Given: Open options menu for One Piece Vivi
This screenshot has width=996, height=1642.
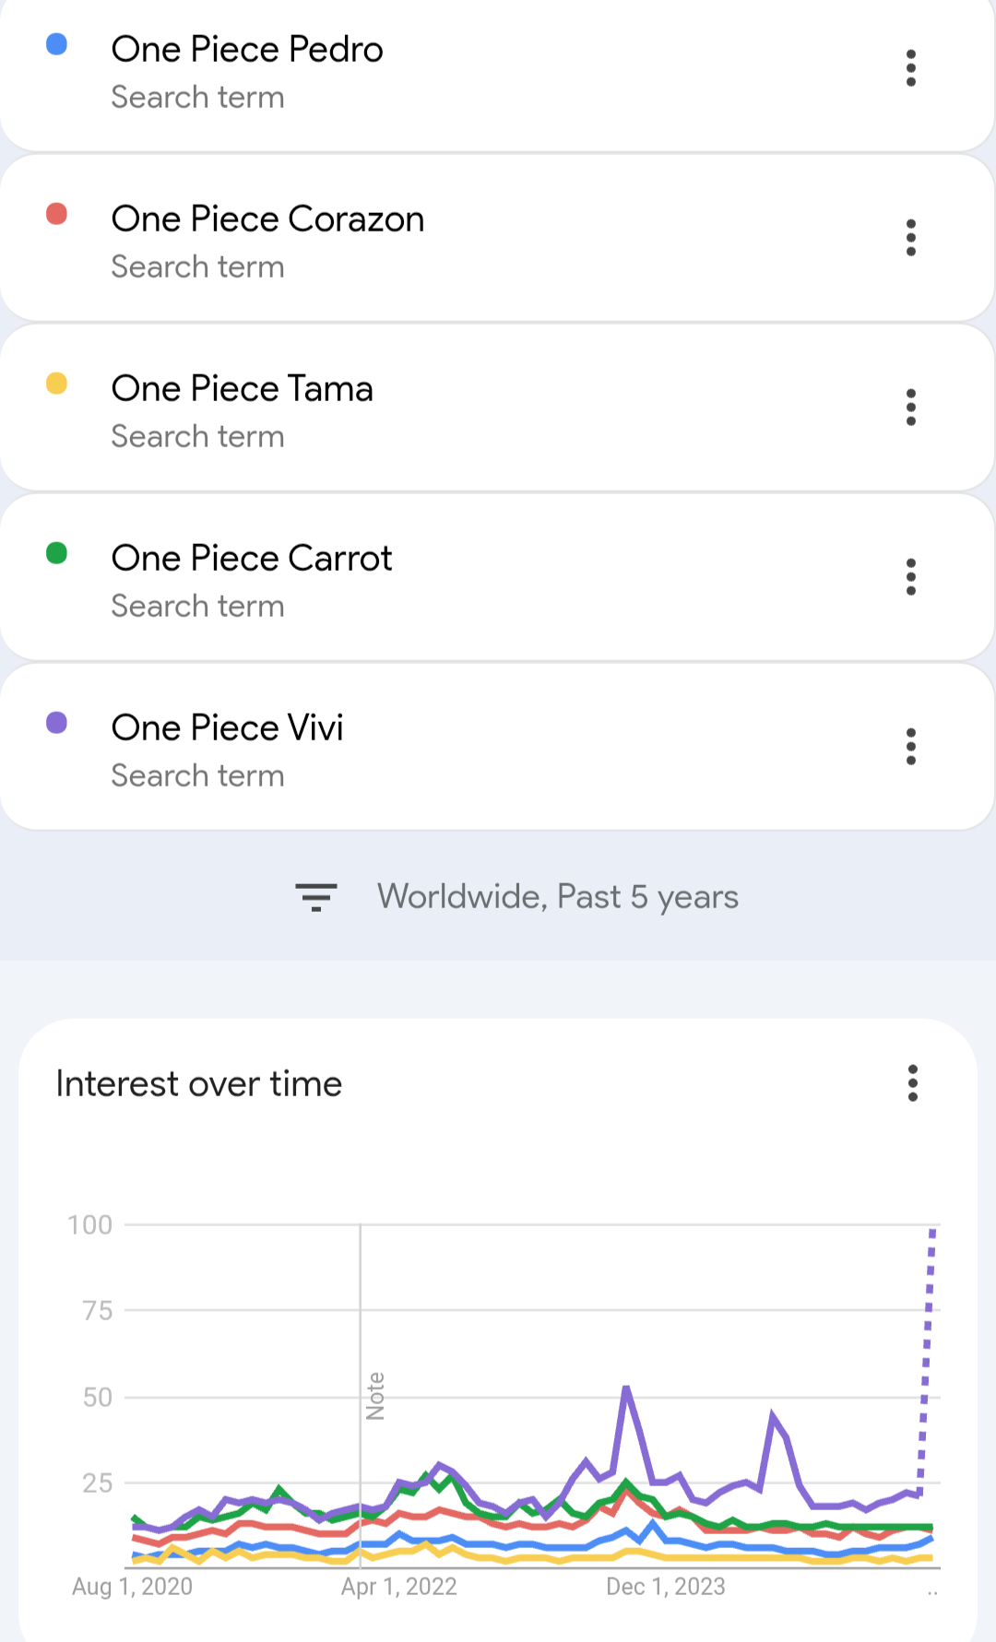Looking at the screenshot, I should [x=911, y=747].
